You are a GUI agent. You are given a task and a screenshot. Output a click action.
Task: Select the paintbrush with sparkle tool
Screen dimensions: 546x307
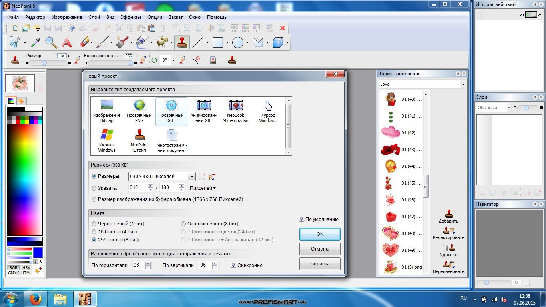[122, 42]
